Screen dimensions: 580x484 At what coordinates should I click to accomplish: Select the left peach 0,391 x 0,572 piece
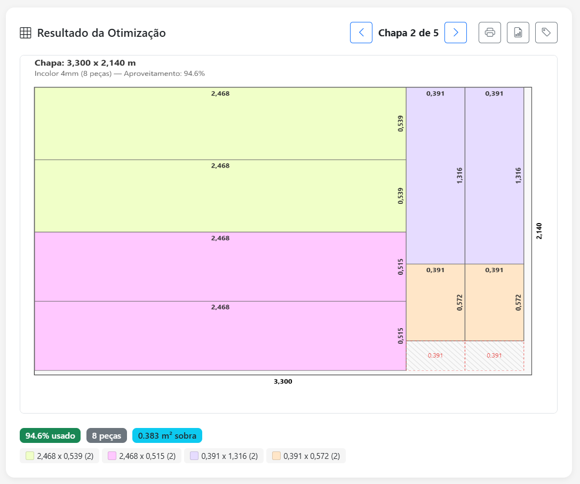click(x=435, y=303)
